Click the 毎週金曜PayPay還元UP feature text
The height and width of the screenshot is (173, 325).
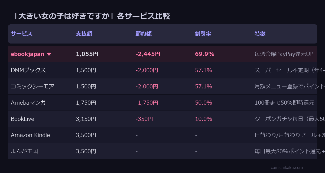(x=284, y=54)
